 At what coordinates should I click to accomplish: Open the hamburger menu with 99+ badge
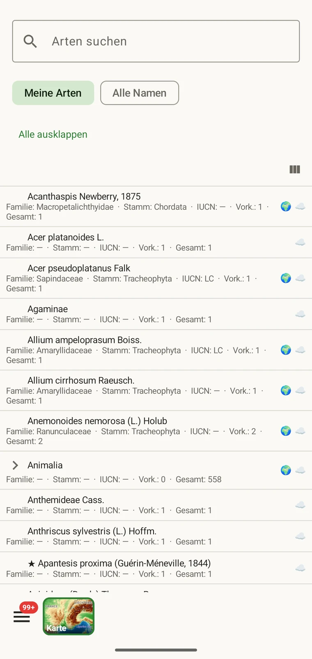click(22, 616)
